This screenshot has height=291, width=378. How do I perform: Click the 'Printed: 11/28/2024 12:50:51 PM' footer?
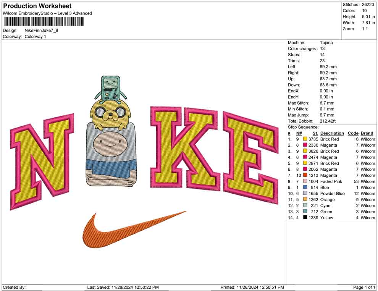[x=252, y=287]
